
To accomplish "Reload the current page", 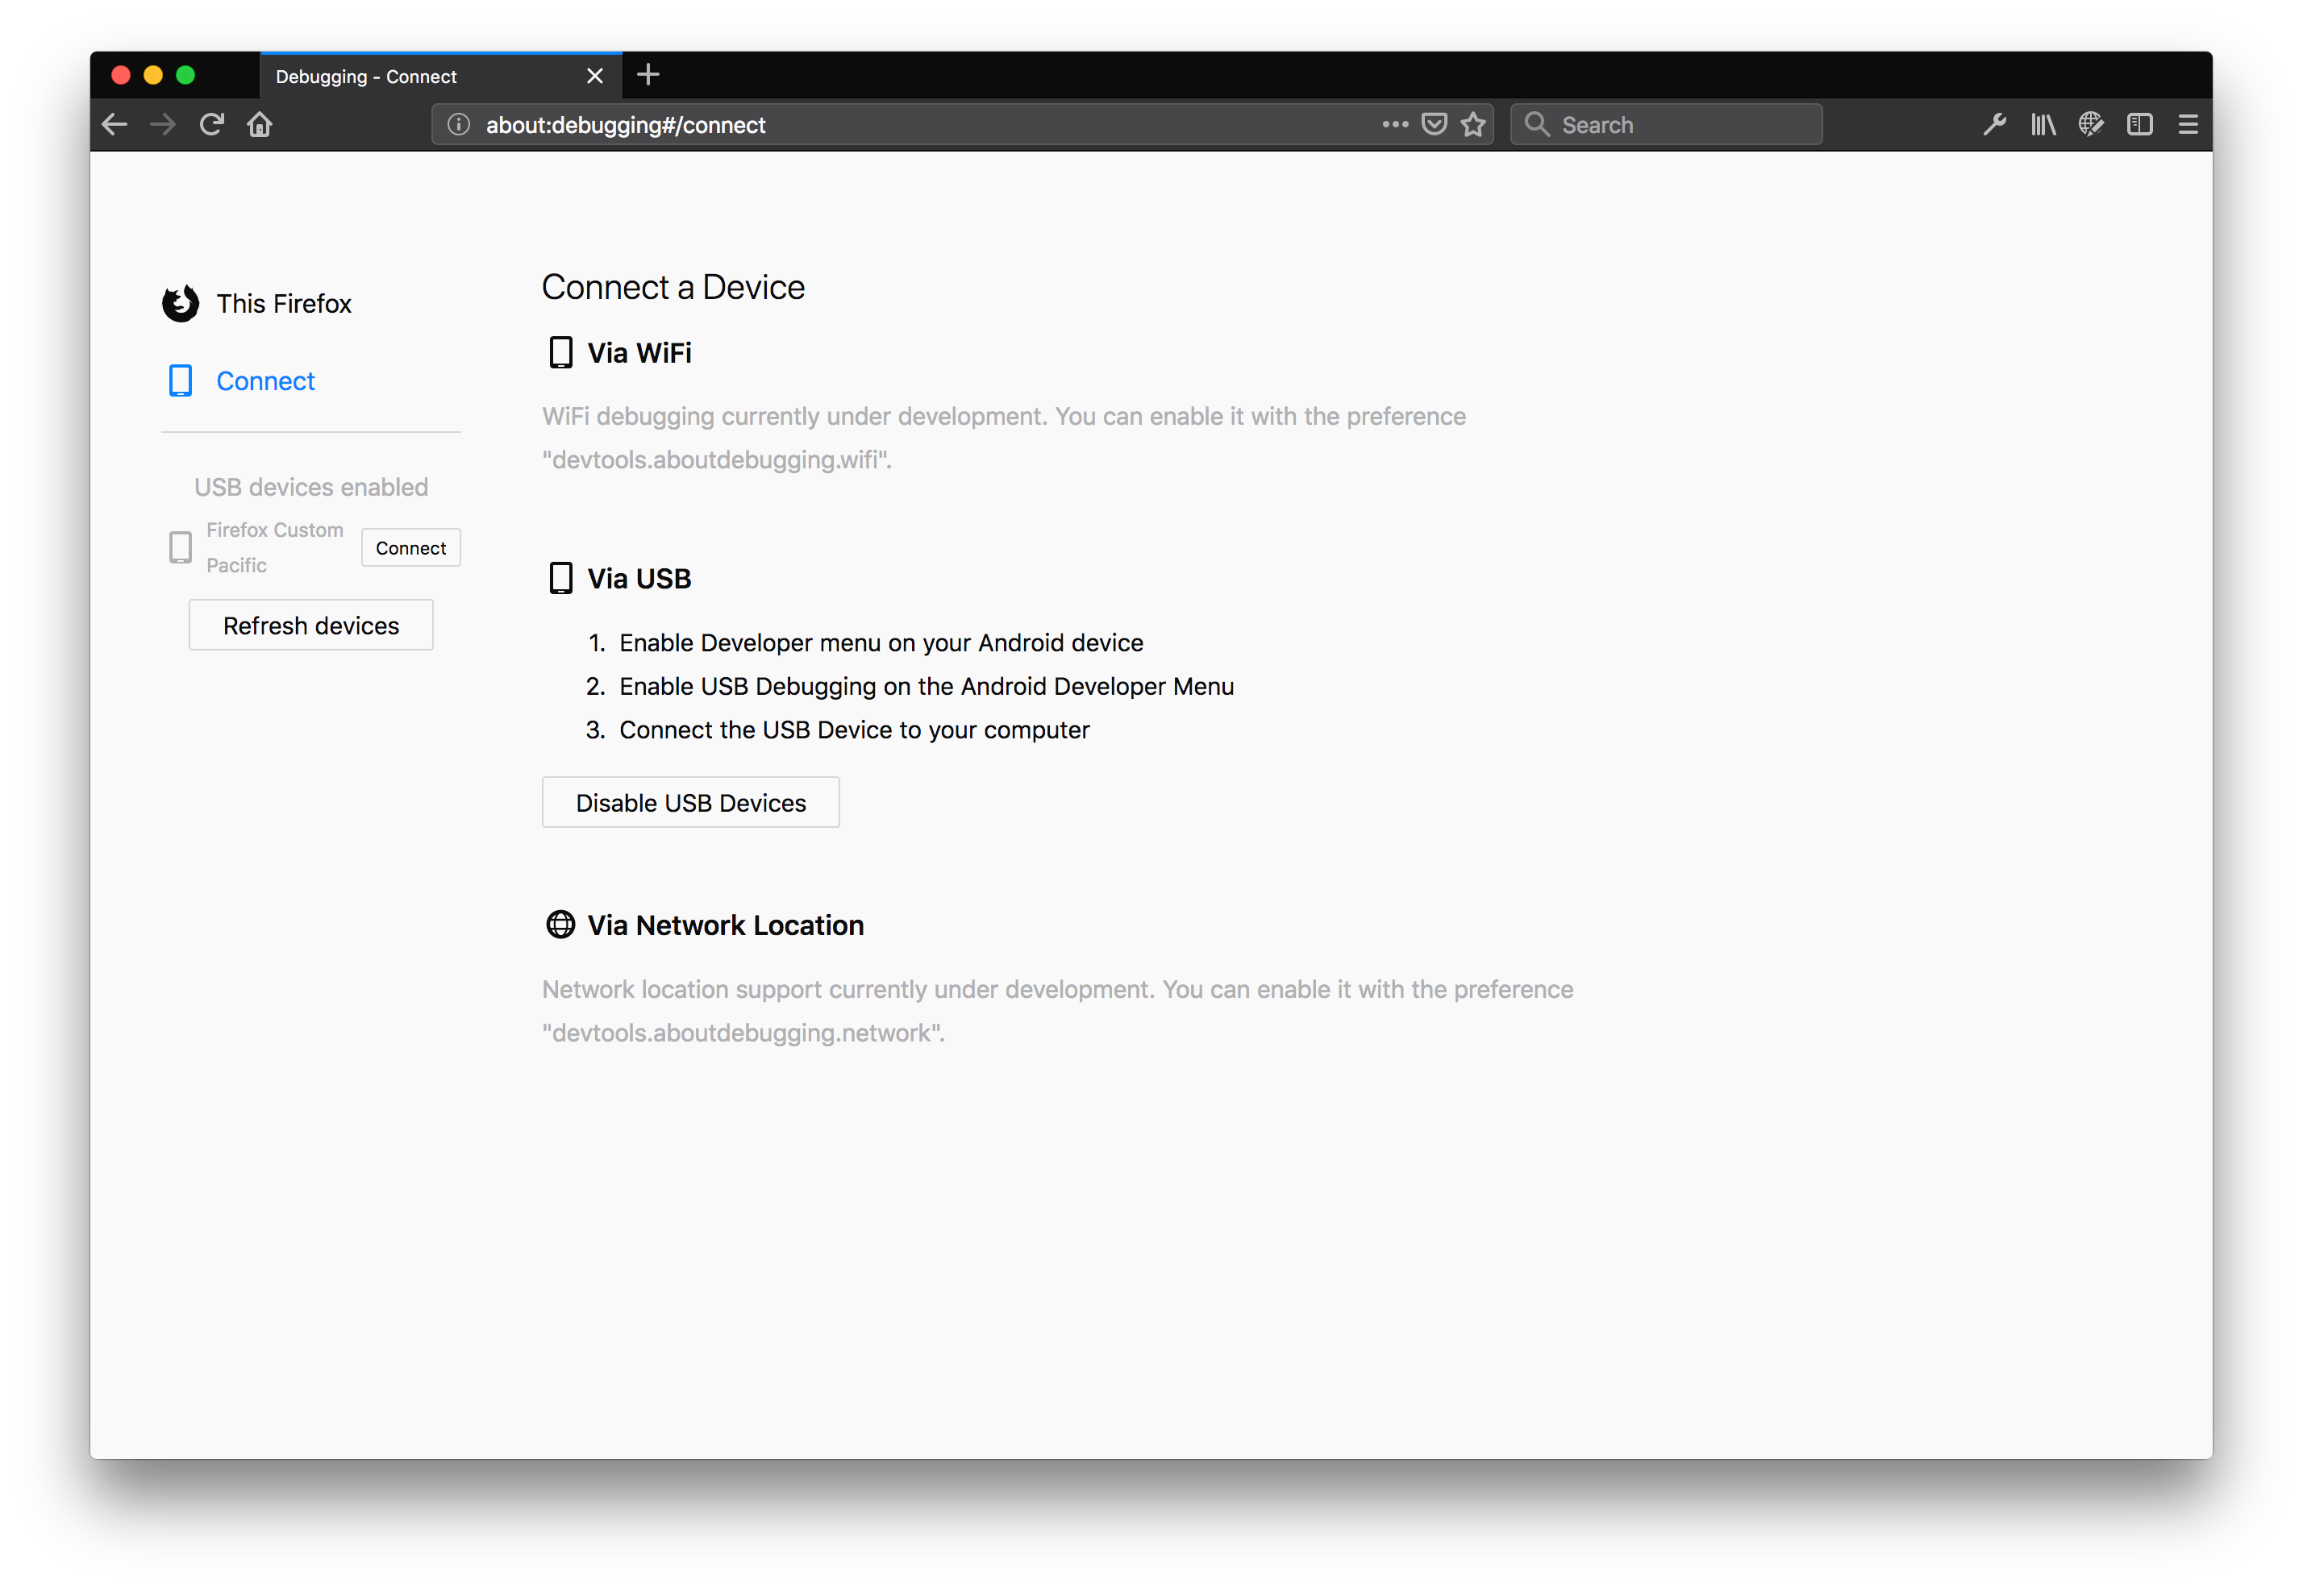I will 211,124.
